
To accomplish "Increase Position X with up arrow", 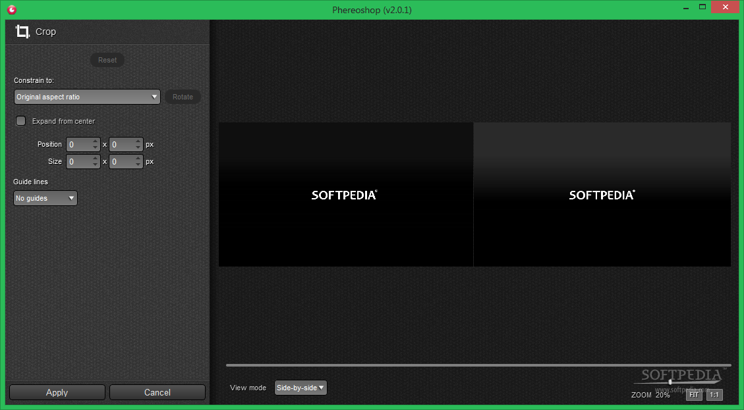I will (x=96, y=141).
